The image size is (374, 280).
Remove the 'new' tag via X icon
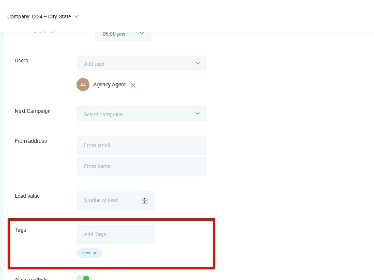click(95, 253)
